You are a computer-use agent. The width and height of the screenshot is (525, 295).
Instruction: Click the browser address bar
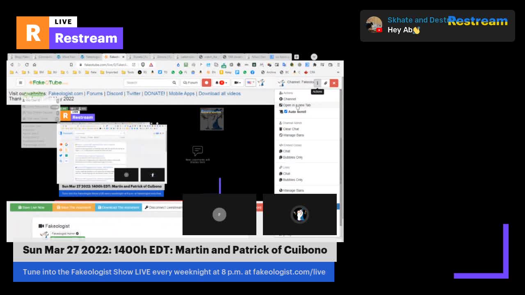(107, 65)
